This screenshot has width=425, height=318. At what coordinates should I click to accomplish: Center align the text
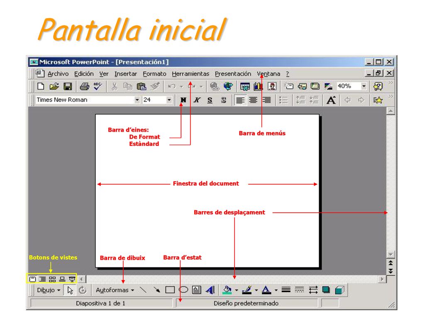coord(253,100)
